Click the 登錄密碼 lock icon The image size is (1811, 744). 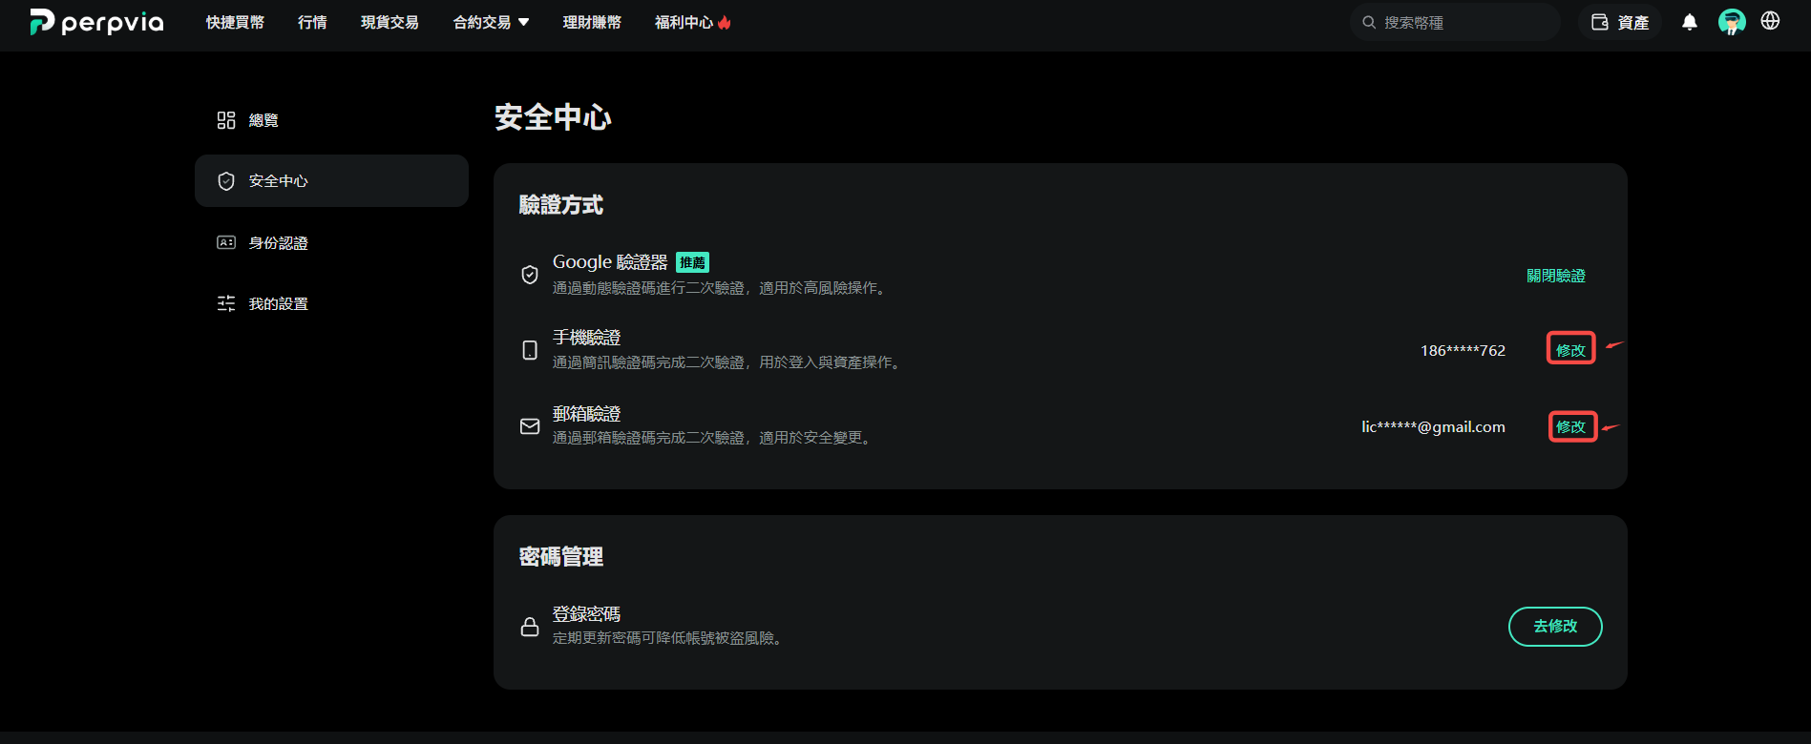click(x=530, y=626)
